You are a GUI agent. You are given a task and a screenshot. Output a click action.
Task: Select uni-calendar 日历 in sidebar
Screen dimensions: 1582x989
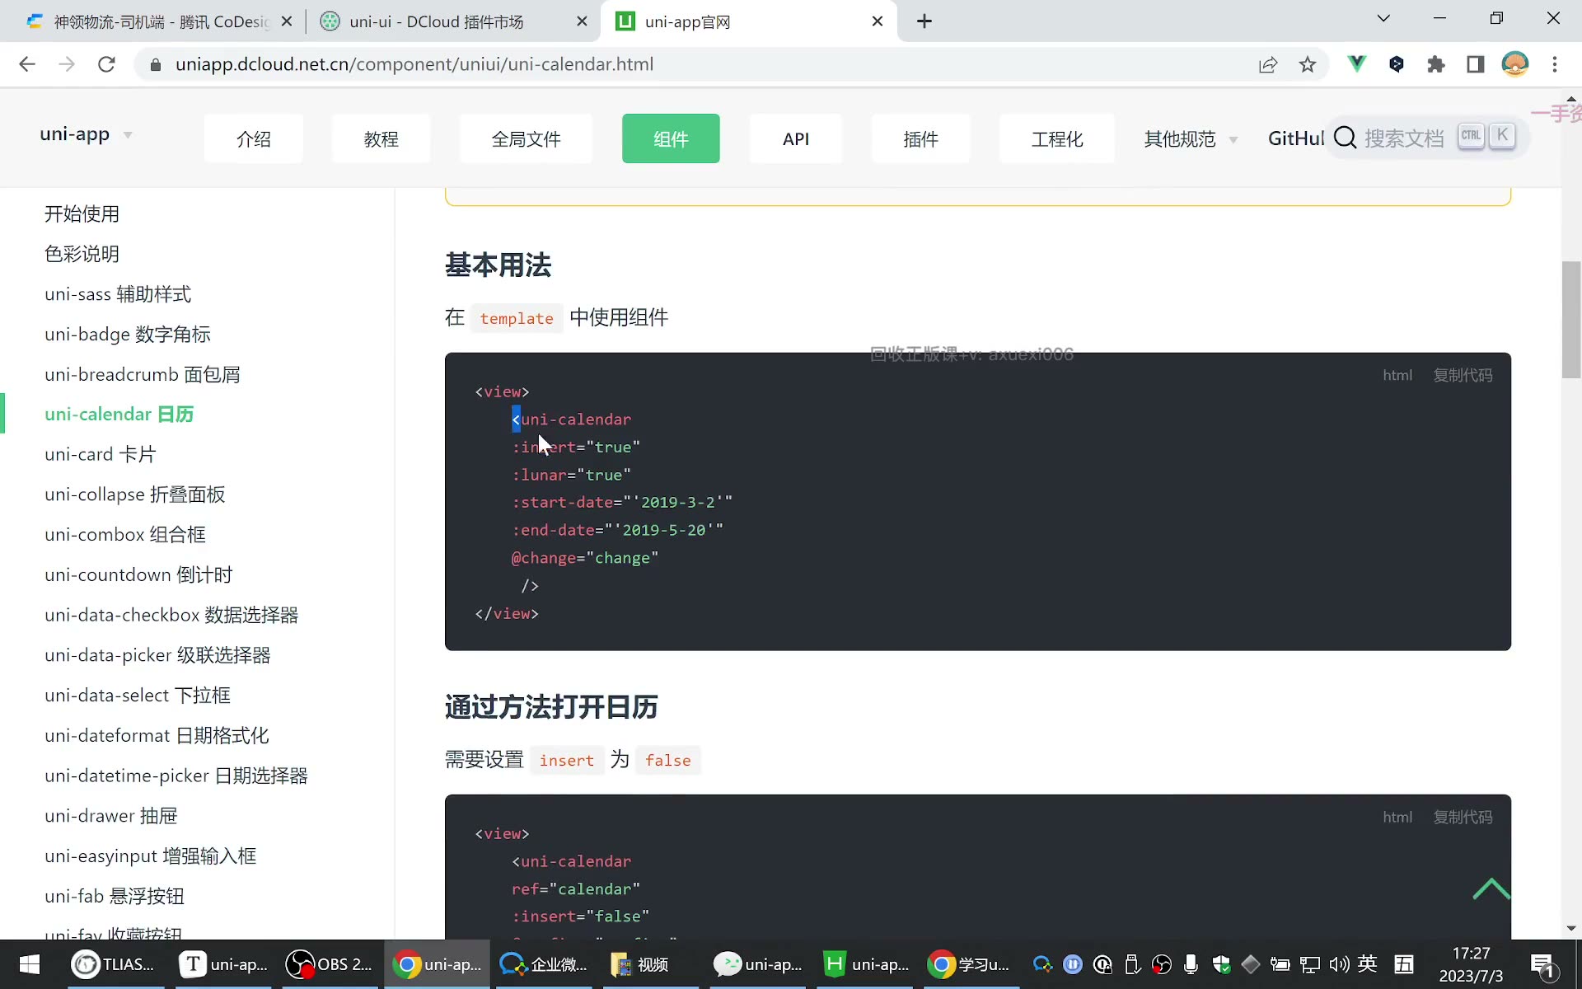(119, 415)
